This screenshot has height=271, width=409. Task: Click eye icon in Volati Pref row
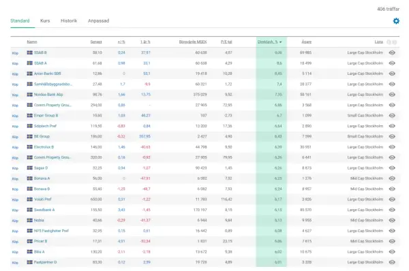(392, 200)
